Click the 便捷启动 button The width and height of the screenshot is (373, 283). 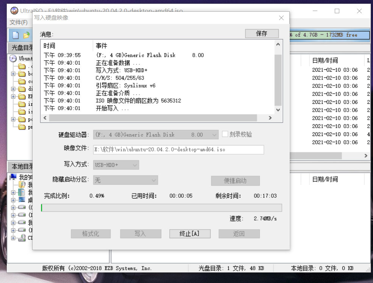[x=235, y=181]
